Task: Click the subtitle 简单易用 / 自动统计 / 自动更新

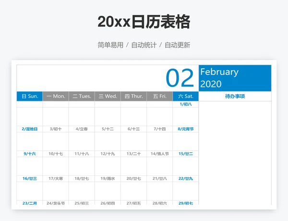Action: pyautogui.click(x=144, y=45)
